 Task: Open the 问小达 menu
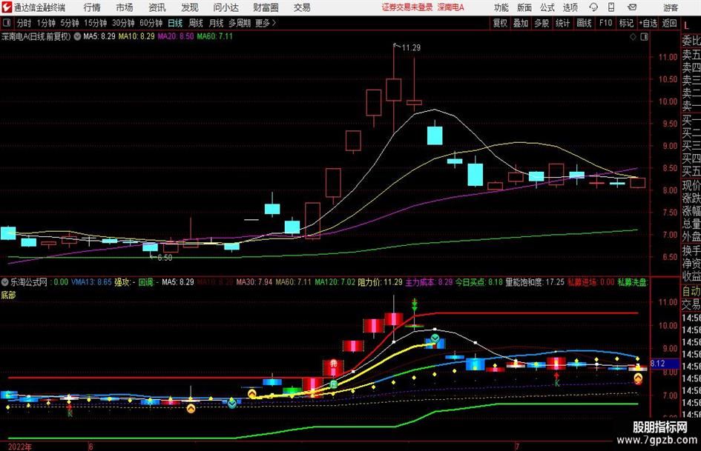[x=226, y=7]
